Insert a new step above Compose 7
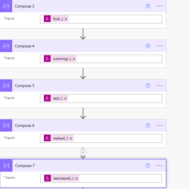This screenshot has width=190, height=189. [x=83, y=152]
